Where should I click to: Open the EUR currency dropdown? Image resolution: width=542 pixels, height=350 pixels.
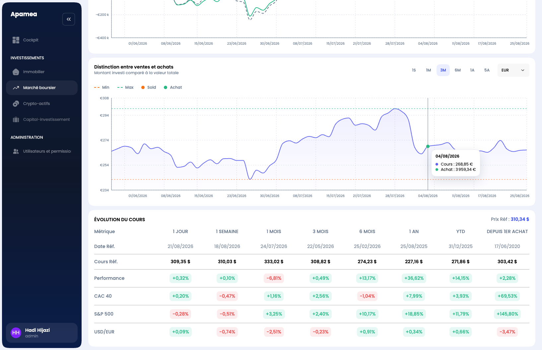coord(513,70)
